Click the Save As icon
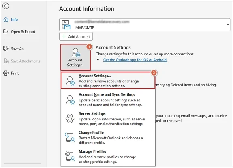This screenshot has width=233, height=168. [6, 48]
